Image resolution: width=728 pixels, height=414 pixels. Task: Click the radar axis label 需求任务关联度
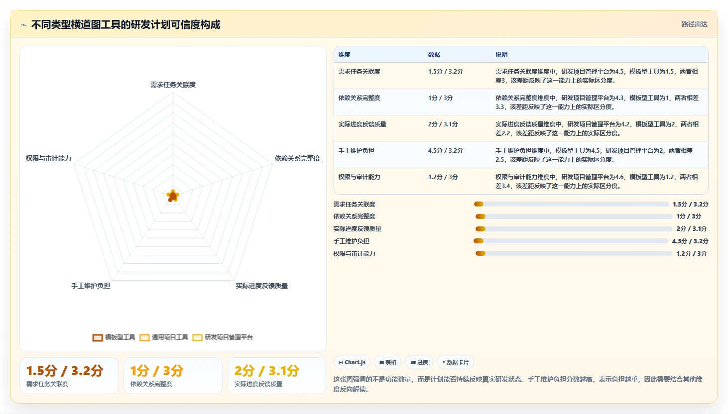tap(173, 85)
